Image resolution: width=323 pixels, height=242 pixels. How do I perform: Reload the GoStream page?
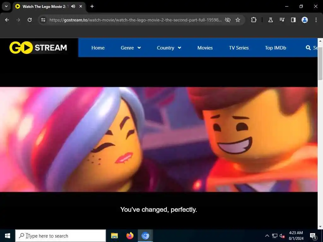(30, 20)
